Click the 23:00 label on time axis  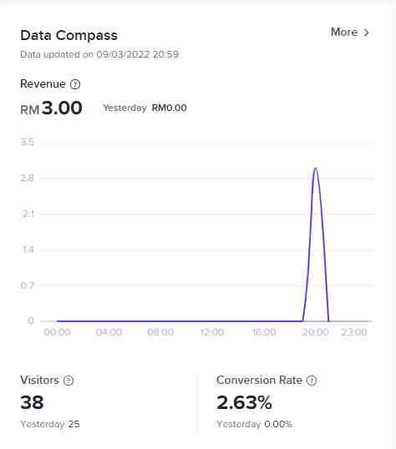click(x=354, y=332)
